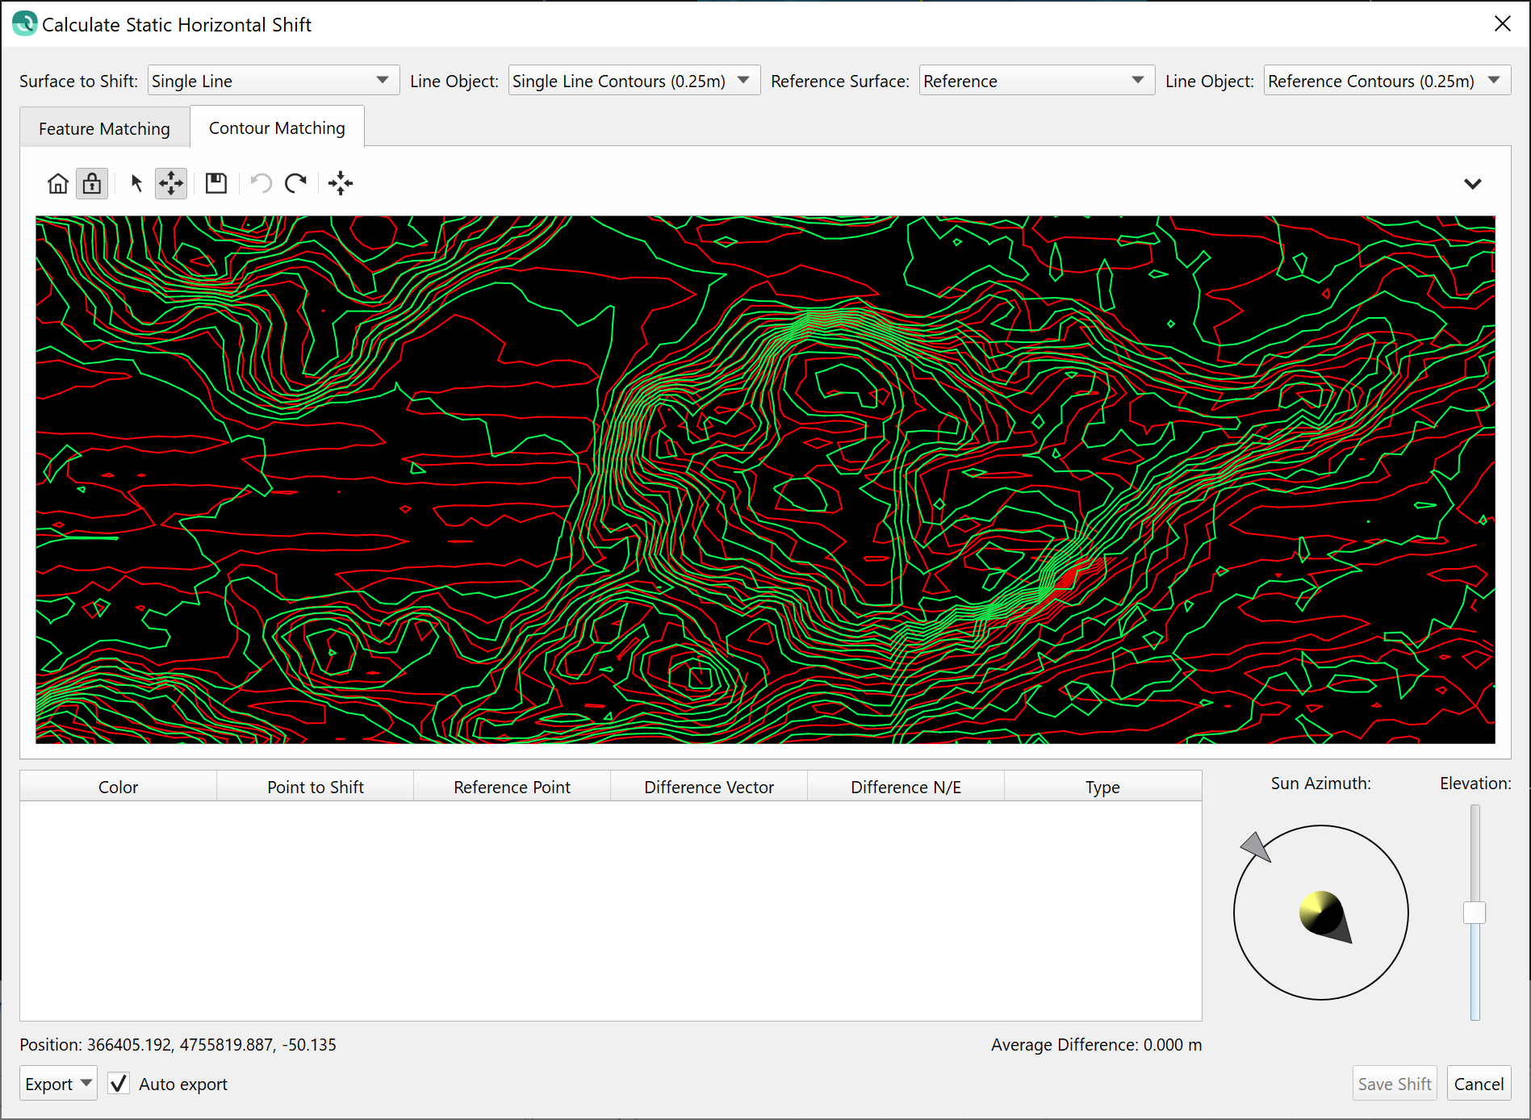
Task: Open the Export button menu
Action: (58, 1084)
